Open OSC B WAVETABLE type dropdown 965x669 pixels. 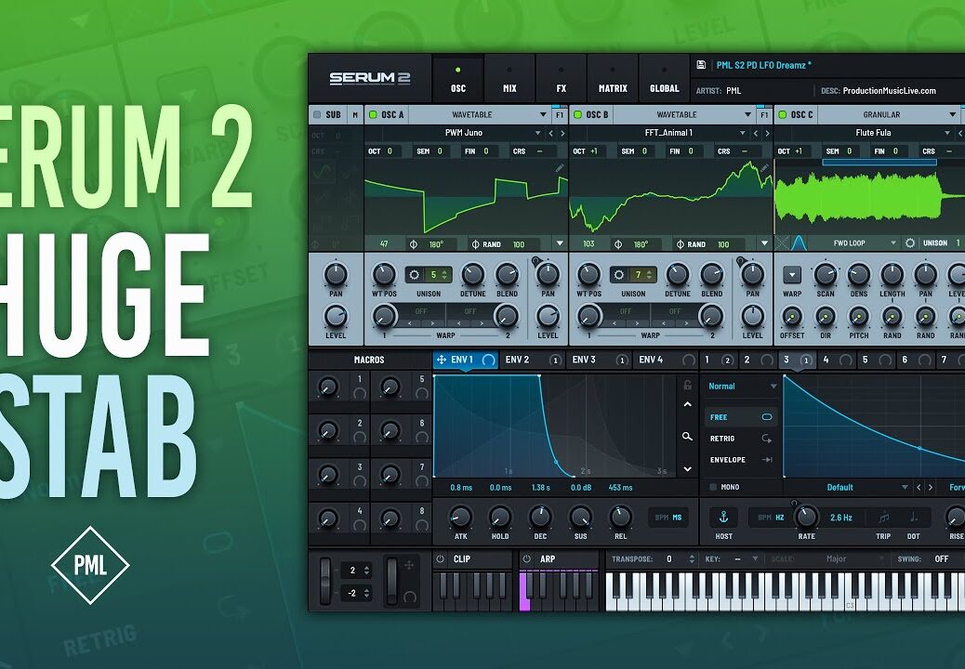tap(684, 114)
